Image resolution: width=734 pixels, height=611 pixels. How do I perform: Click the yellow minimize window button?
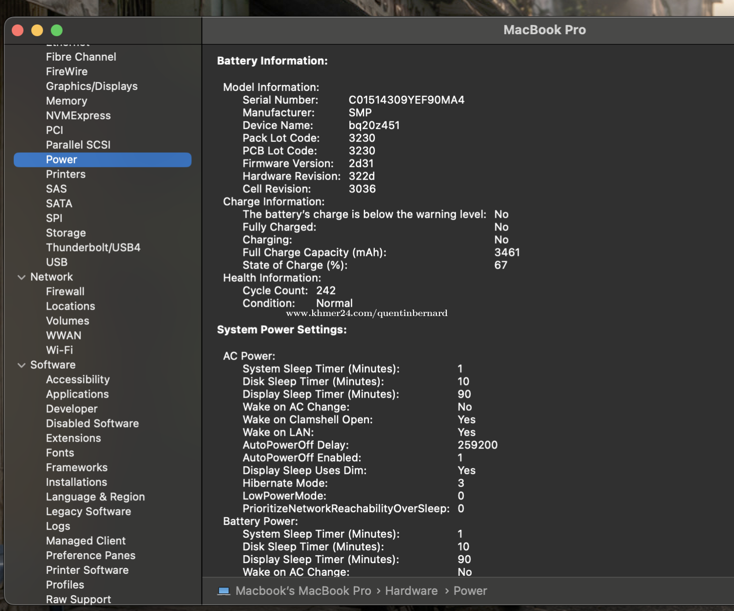pyautogui.click(x=37, y=30)
